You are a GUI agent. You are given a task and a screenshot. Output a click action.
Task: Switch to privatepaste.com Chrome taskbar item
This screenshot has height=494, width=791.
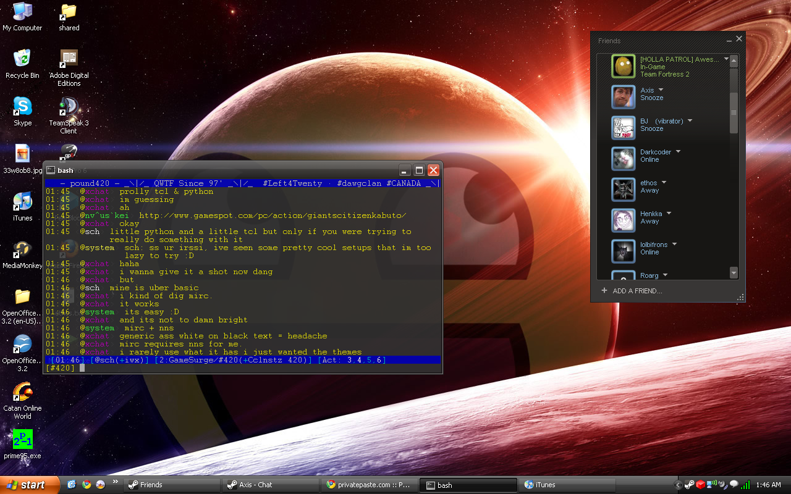[369, 485]
